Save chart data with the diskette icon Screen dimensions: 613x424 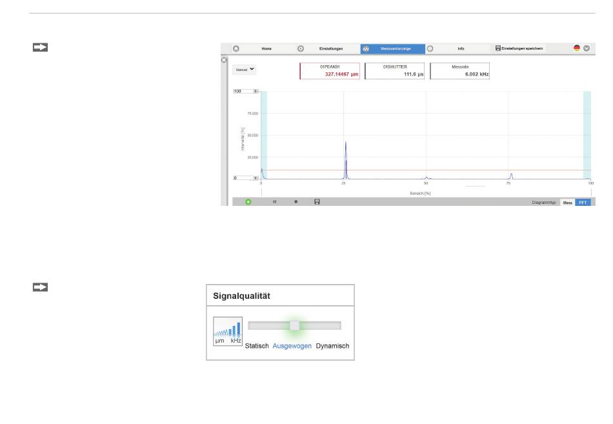[x=317, y=201]
